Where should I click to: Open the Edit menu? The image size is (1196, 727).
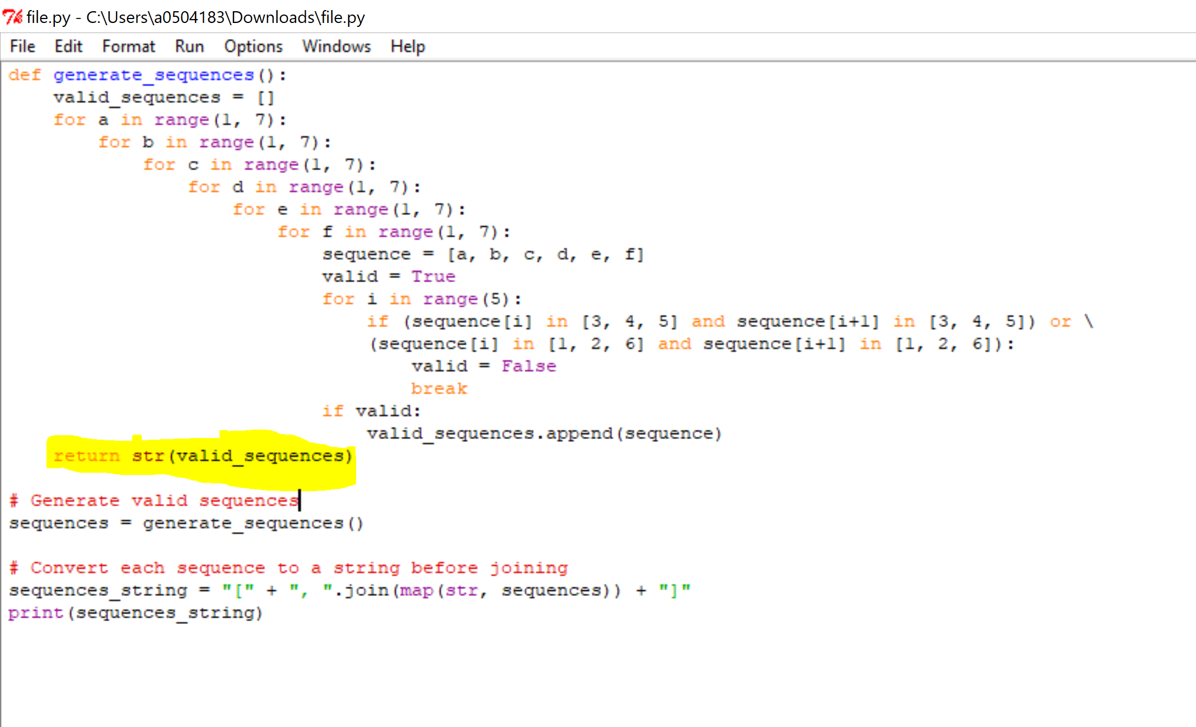click(x=68, y=46)
